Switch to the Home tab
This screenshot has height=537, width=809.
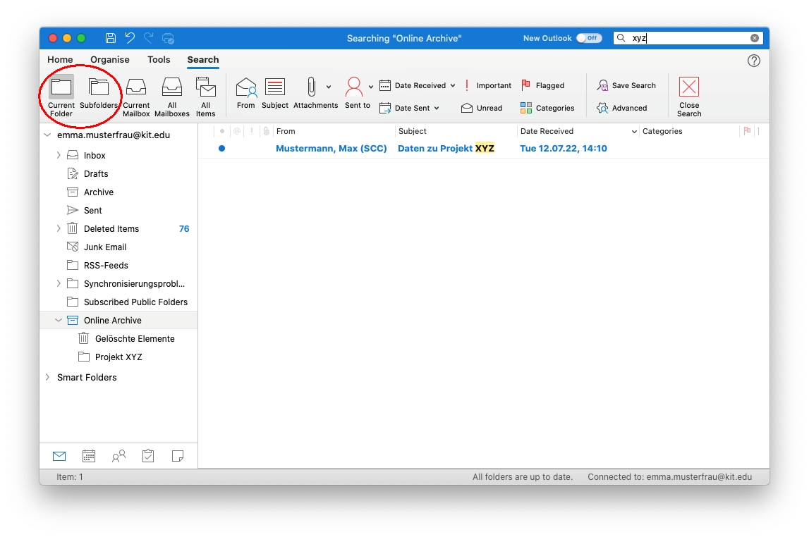point(60,60)
